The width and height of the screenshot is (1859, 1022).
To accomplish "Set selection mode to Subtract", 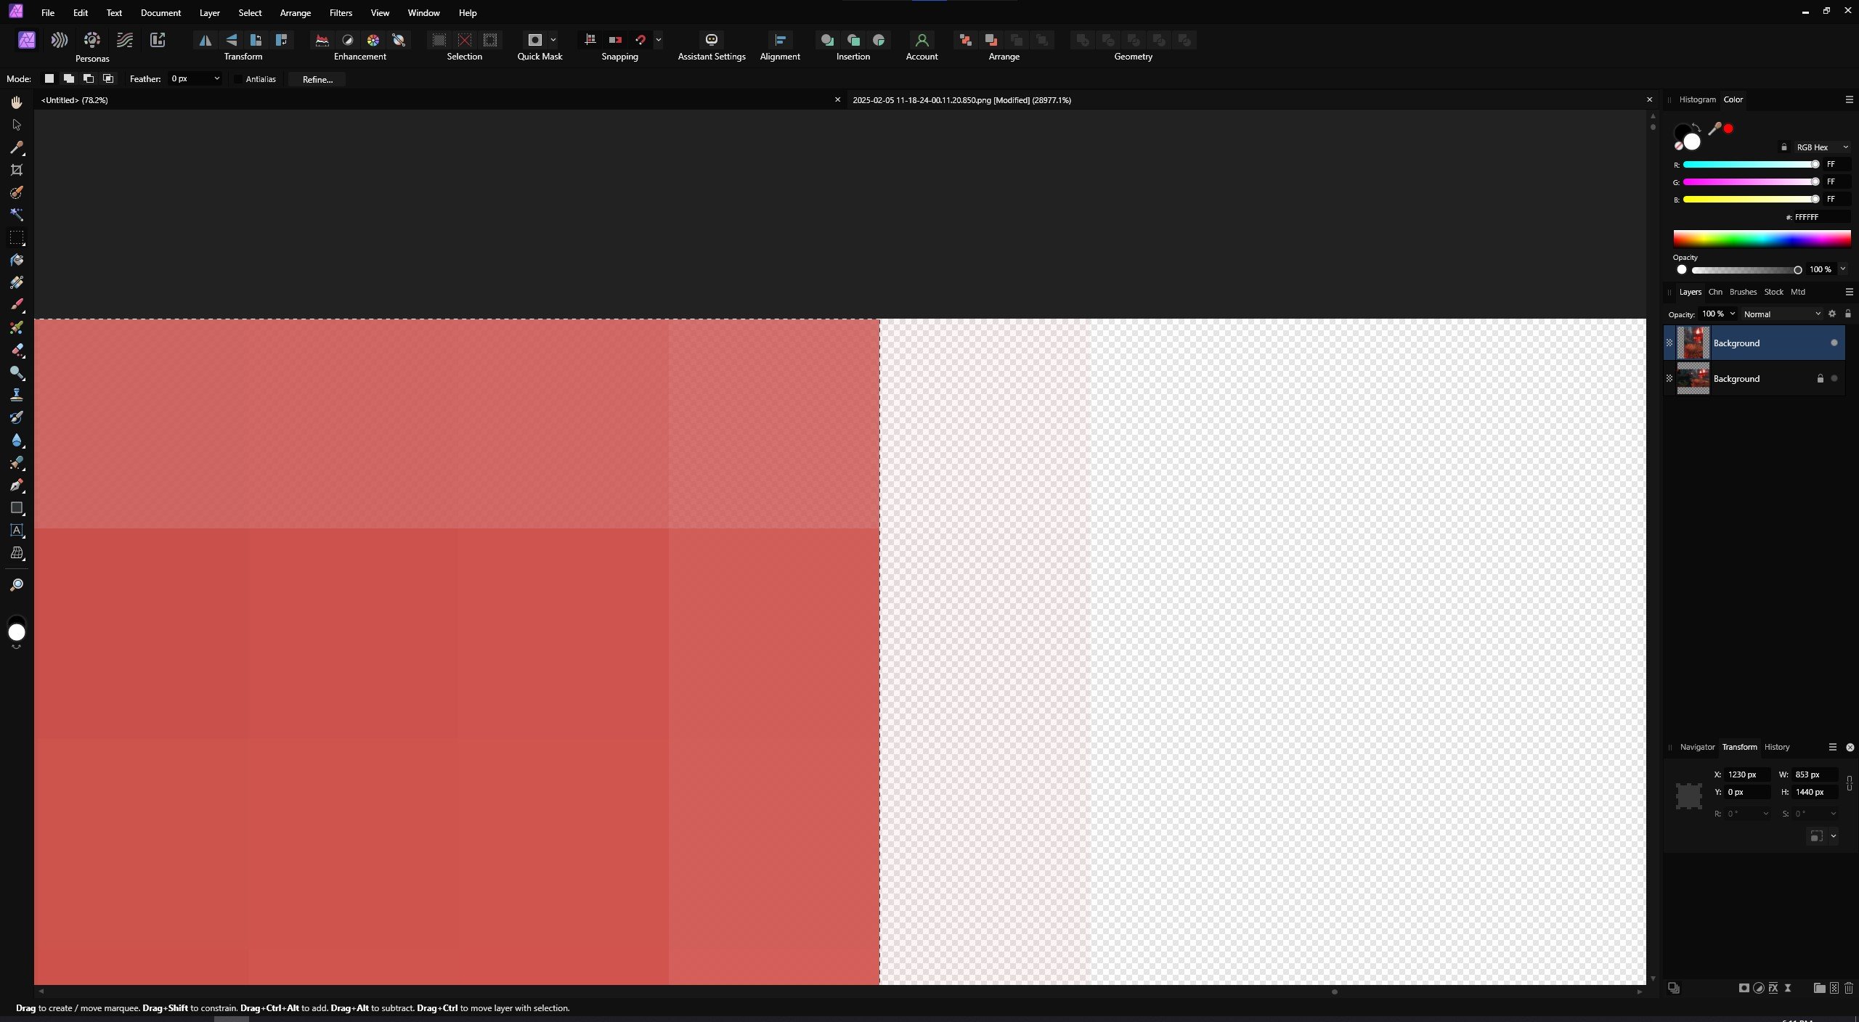I will pyautogui.click(x=88, y=78).
